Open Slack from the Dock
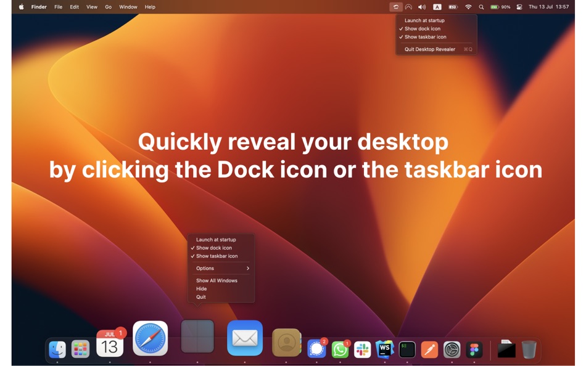This screenshot has height=366, width=586. [x=361, y=348]
